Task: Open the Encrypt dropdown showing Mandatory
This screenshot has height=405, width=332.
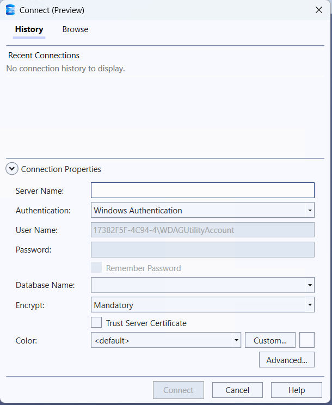Action: click(202, 305)
